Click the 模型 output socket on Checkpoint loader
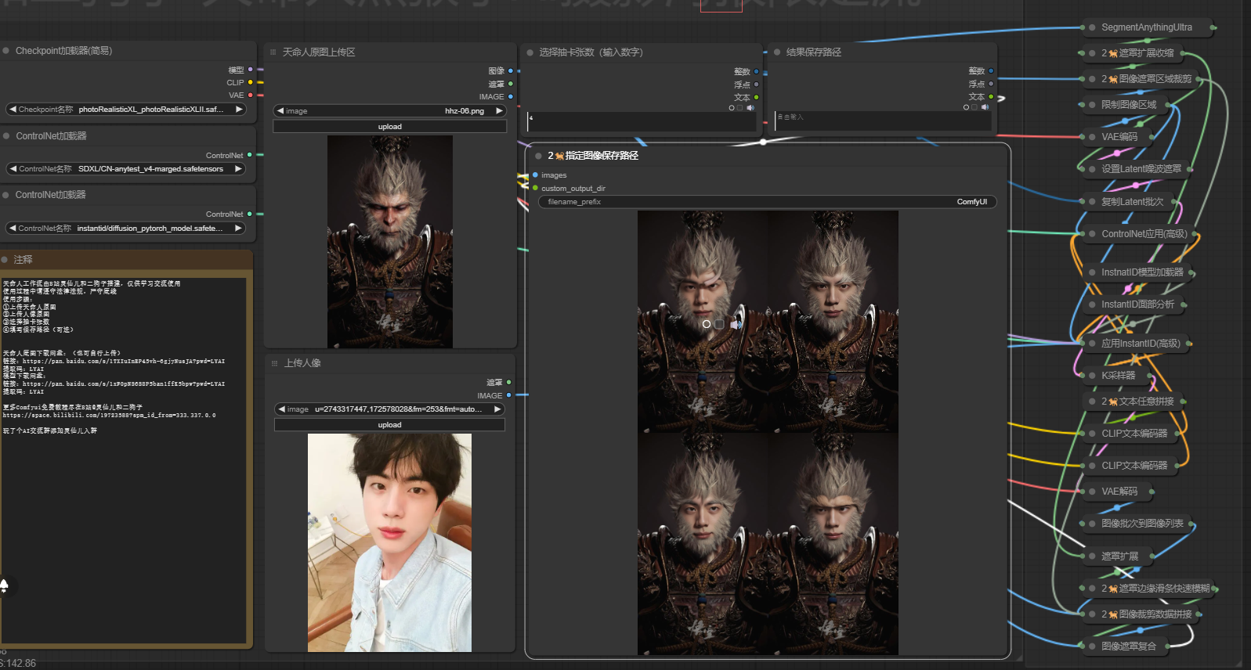The height and width of the screenshot is (670, 1251). [x=250, y=70]
